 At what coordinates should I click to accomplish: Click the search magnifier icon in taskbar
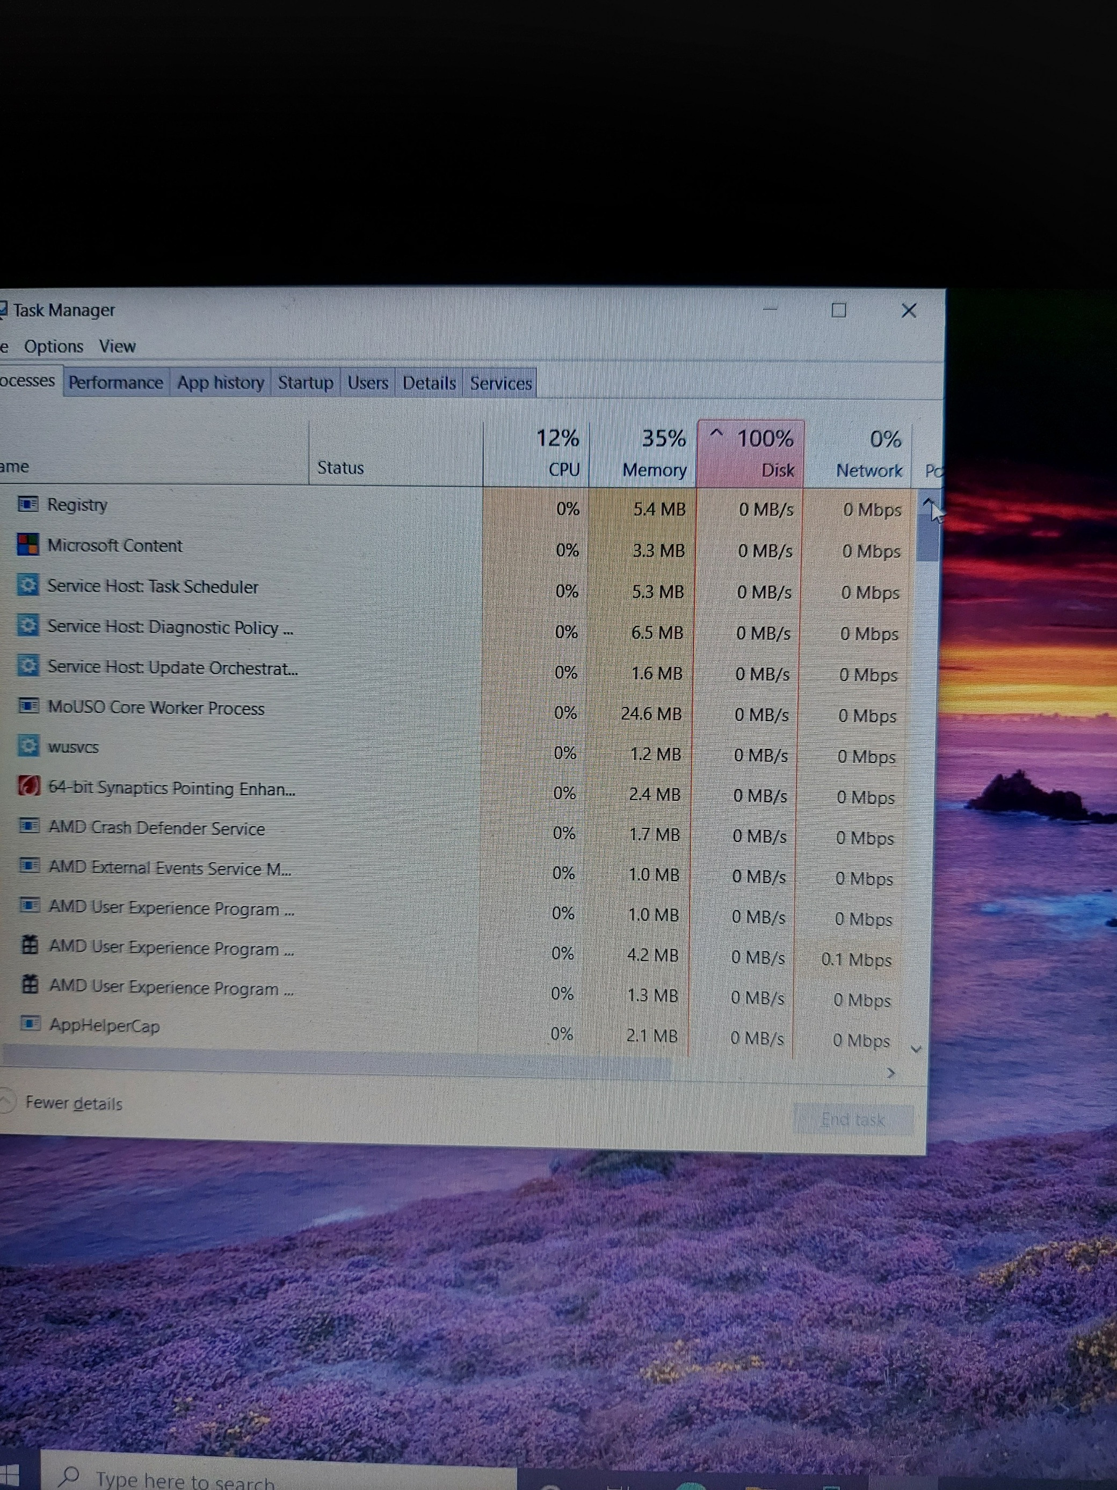coord(69,1477)
